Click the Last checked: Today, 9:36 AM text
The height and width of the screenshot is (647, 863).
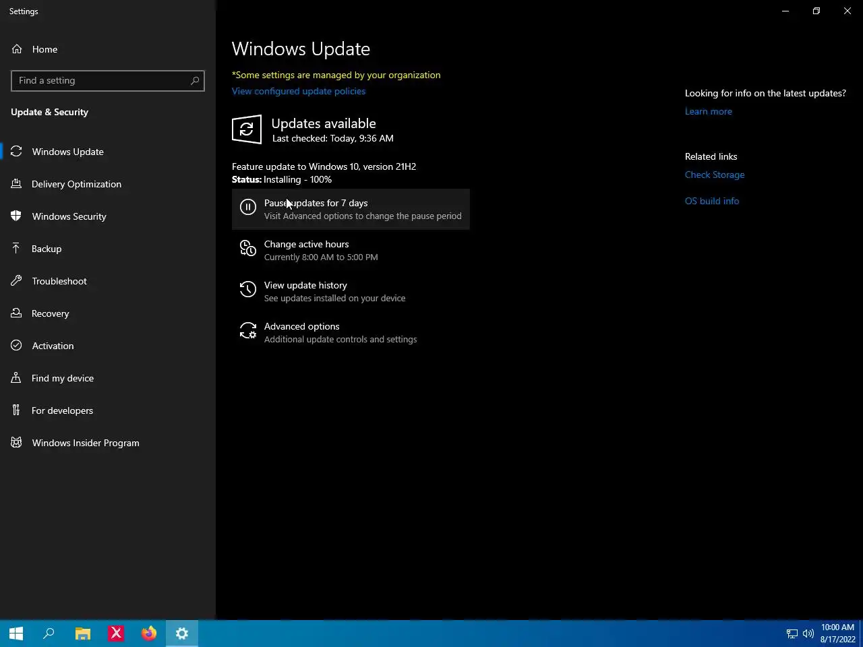point(332,138)
